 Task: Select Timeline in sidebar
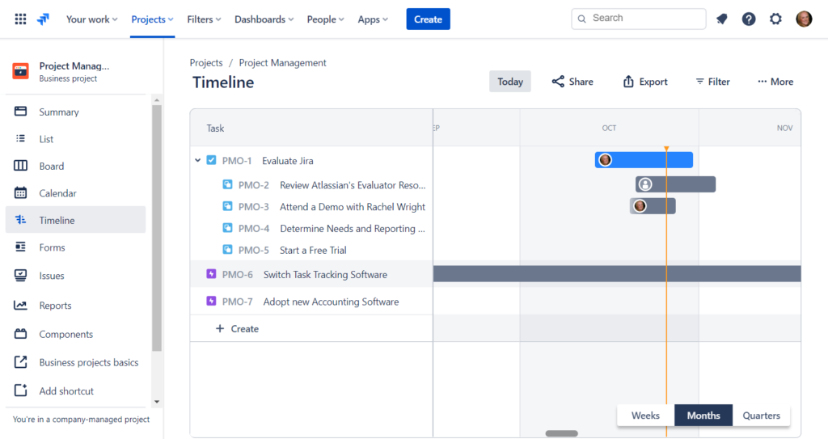[x=75, y=220]
